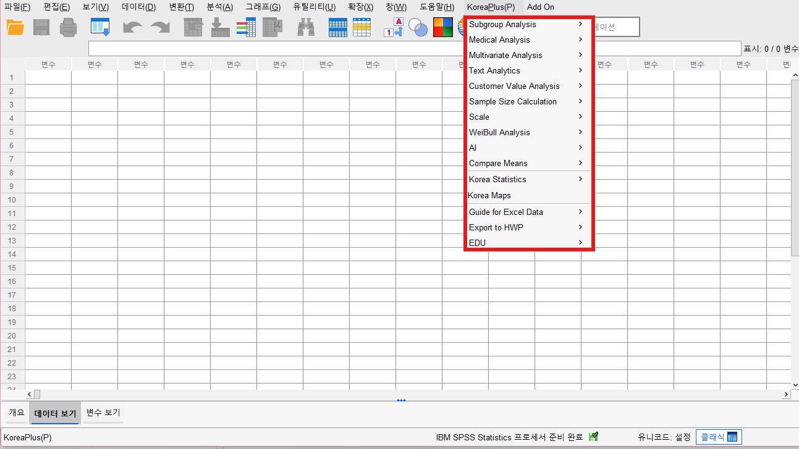The width and height of the screenshot is (799, 449).
Task: Open Export to HWP menu entry
Action: (528, 227)
